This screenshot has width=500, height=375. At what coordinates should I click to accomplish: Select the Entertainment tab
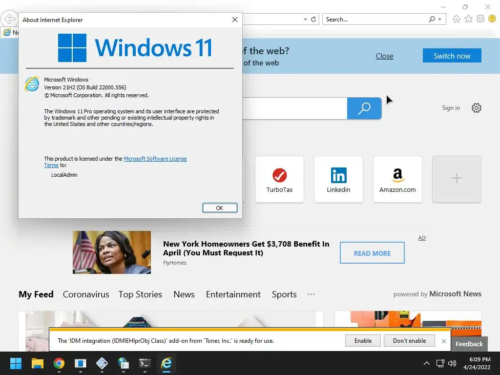click(x=233, y=294)
